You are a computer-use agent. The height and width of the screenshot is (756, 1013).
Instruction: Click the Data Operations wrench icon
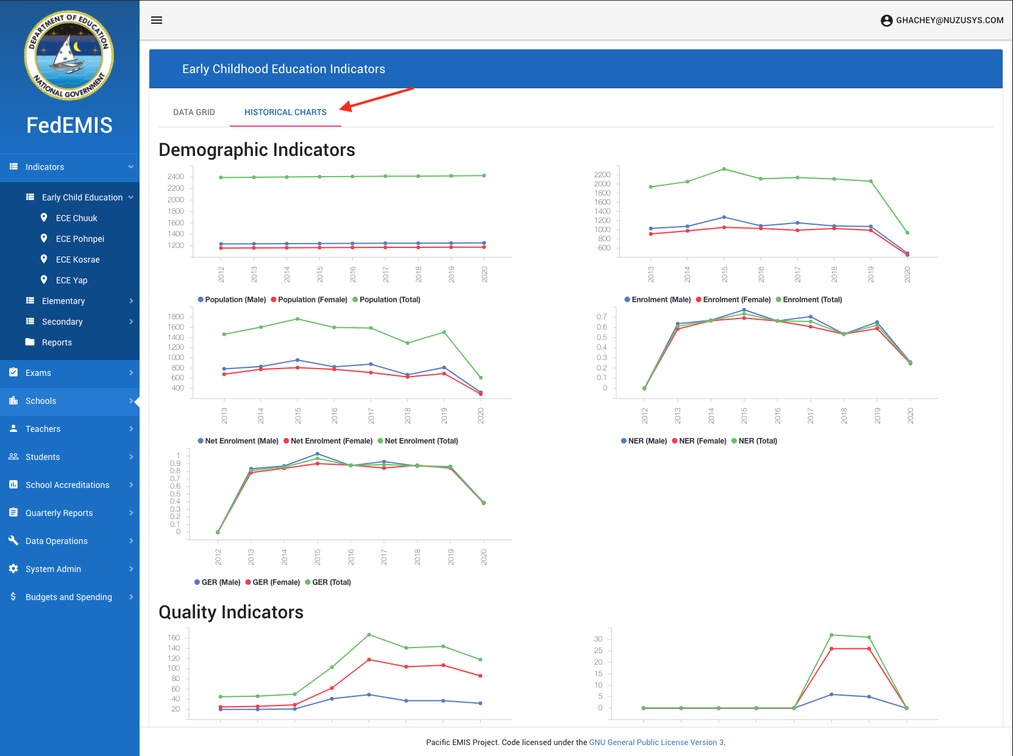(13, 540)
